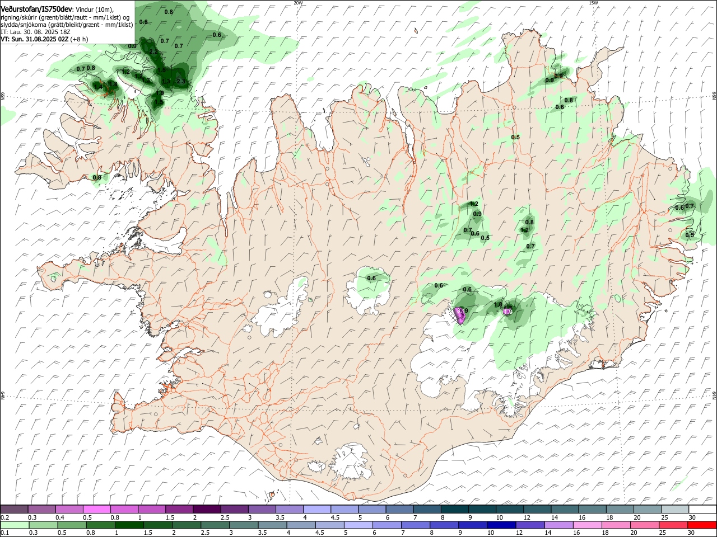Viewport: 717px width, 537px height.
Task: Click the pale lavender 4 swatch in upper legend row
Action: 317,510
